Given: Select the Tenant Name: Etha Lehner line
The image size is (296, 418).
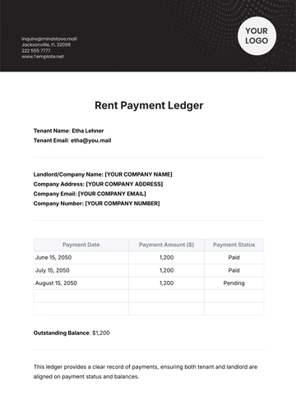Looking at the screenshot, I should (68, 131).
